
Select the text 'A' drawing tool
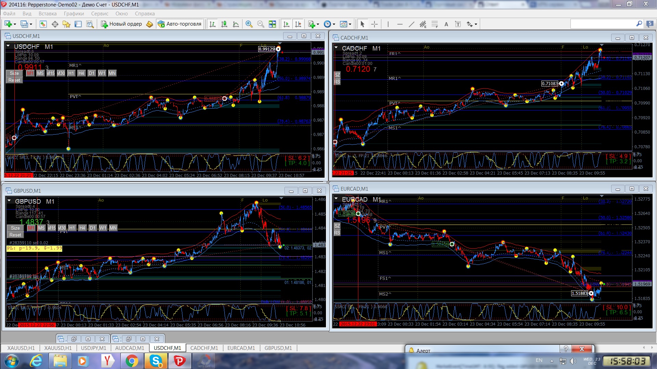click(x=446, y=24)
